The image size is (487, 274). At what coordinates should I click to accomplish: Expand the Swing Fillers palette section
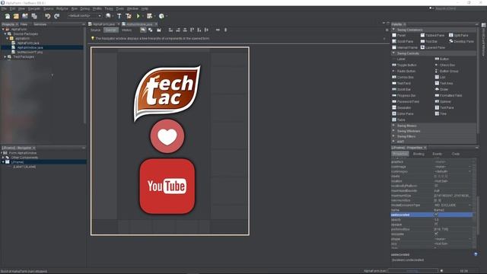point(394,136)
